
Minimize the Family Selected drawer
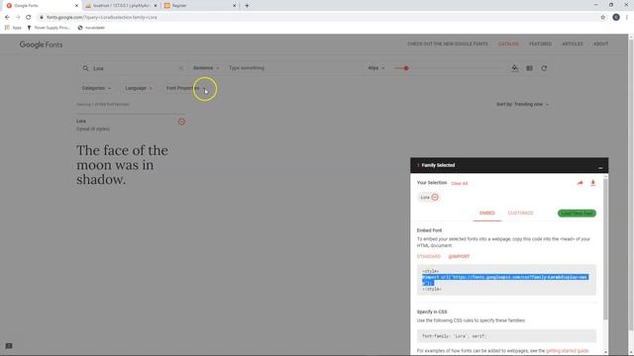(600, 167)
